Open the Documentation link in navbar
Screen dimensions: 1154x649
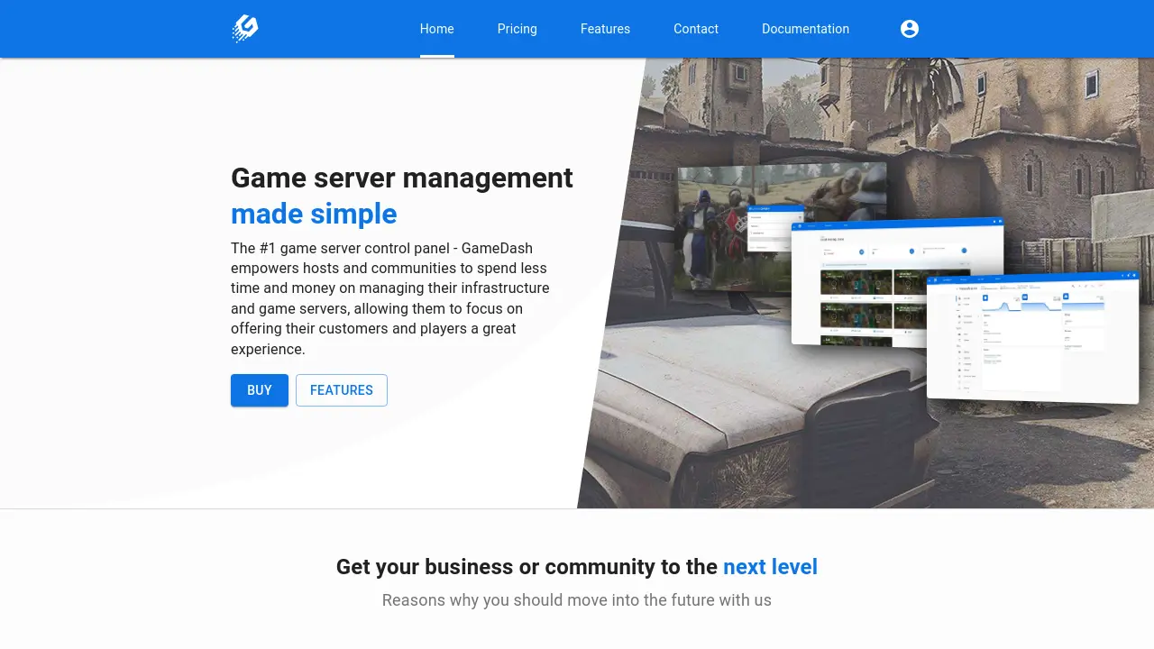(806, 29)
